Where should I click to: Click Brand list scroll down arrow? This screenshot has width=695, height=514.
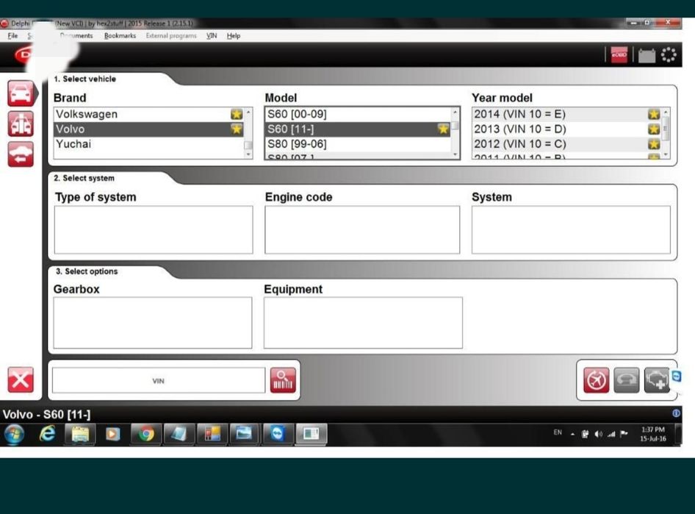pos(248,154)
